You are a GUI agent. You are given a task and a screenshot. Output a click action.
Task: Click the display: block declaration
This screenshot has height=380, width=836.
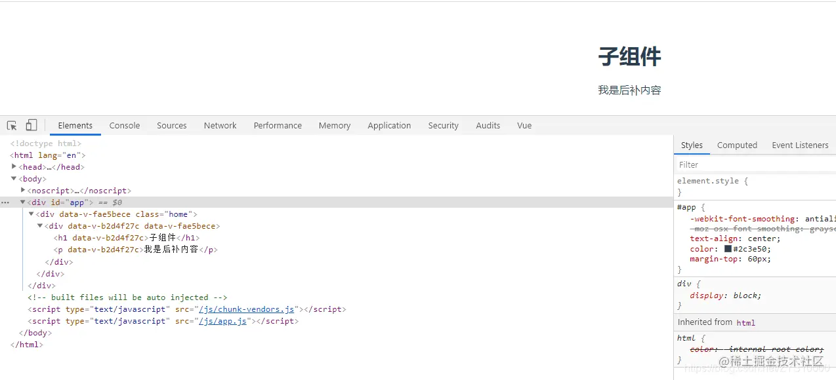tap(726, 295)
